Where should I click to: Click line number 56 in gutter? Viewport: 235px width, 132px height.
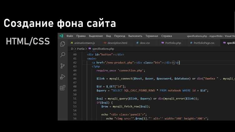(75, 119)
